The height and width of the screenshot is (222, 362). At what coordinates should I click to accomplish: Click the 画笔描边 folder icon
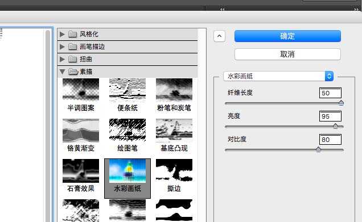72,47
